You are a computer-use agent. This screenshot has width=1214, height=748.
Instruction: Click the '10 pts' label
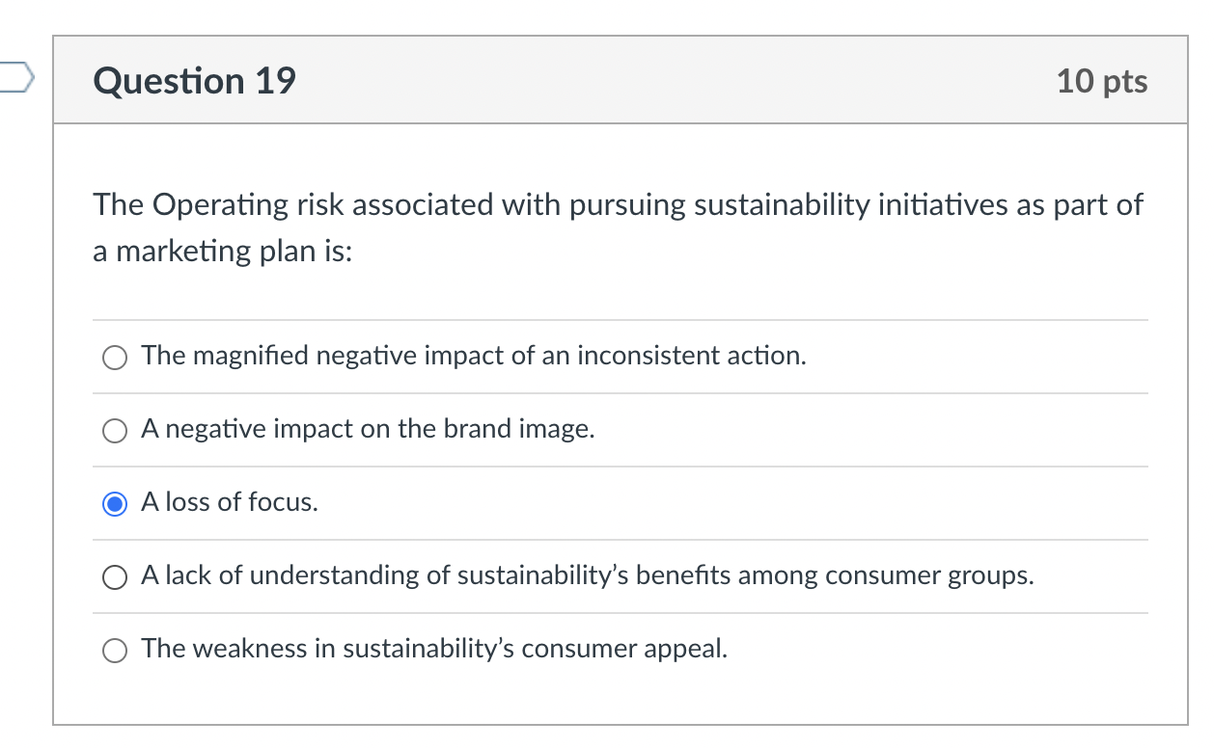click(x=1103, y=81)
